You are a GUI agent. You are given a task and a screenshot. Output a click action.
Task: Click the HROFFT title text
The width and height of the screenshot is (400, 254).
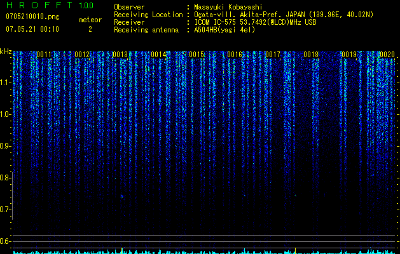39,5
